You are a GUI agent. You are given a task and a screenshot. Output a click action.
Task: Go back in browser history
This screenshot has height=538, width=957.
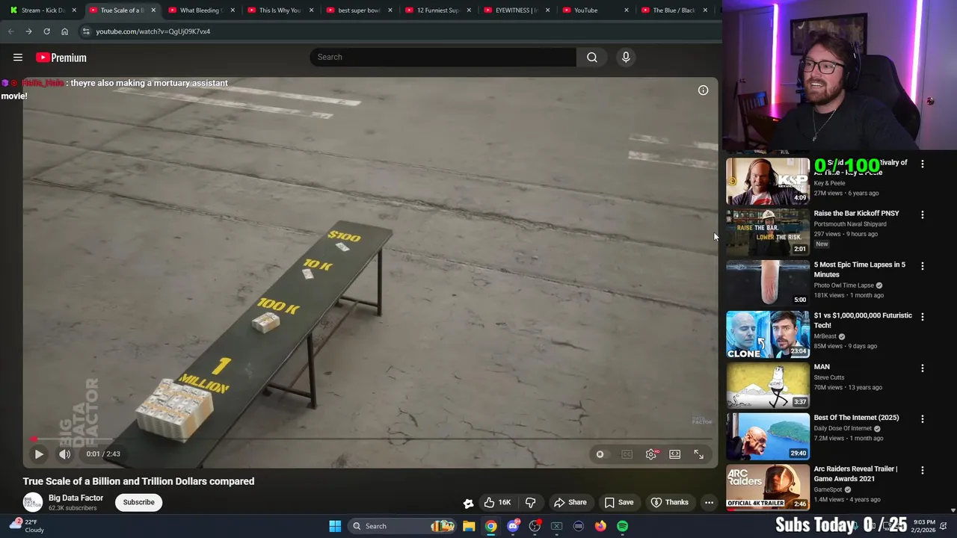point(10,31)
